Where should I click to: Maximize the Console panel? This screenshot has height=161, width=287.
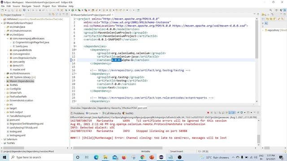(x=258, y=113)
